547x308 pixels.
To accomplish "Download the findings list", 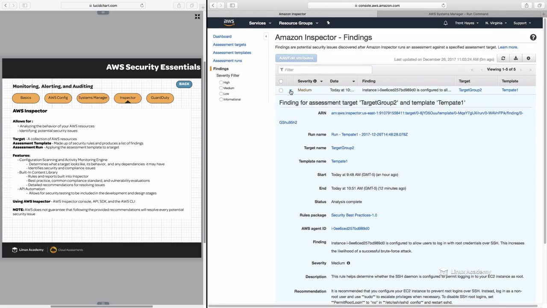I will tap(516, 58).
